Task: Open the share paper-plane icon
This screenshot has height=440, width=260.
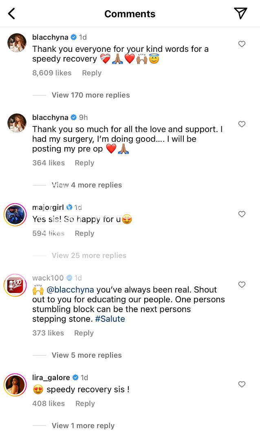Action: 240,13
